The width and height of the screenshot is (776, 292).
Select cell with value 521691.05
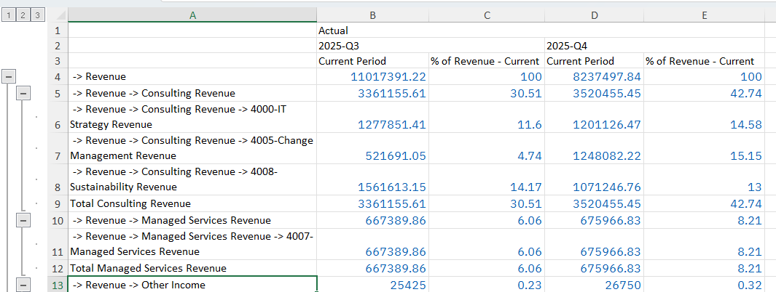tap(372, 148)
